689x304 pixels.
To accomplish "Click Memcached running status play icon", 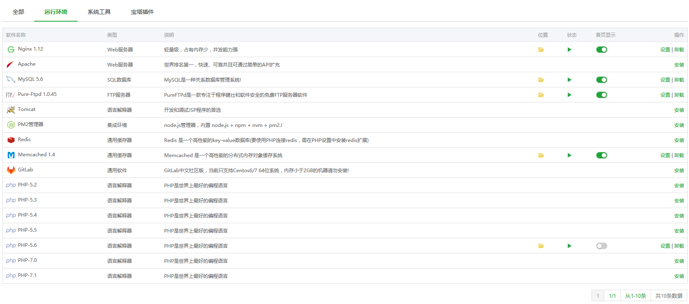I will [x=569, y=155].
